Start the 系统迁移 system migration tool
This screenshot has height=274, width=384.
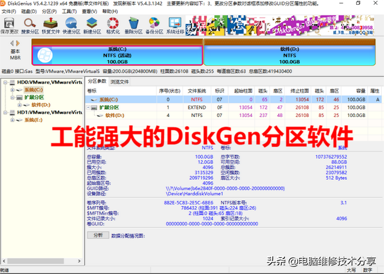point(175,26)
